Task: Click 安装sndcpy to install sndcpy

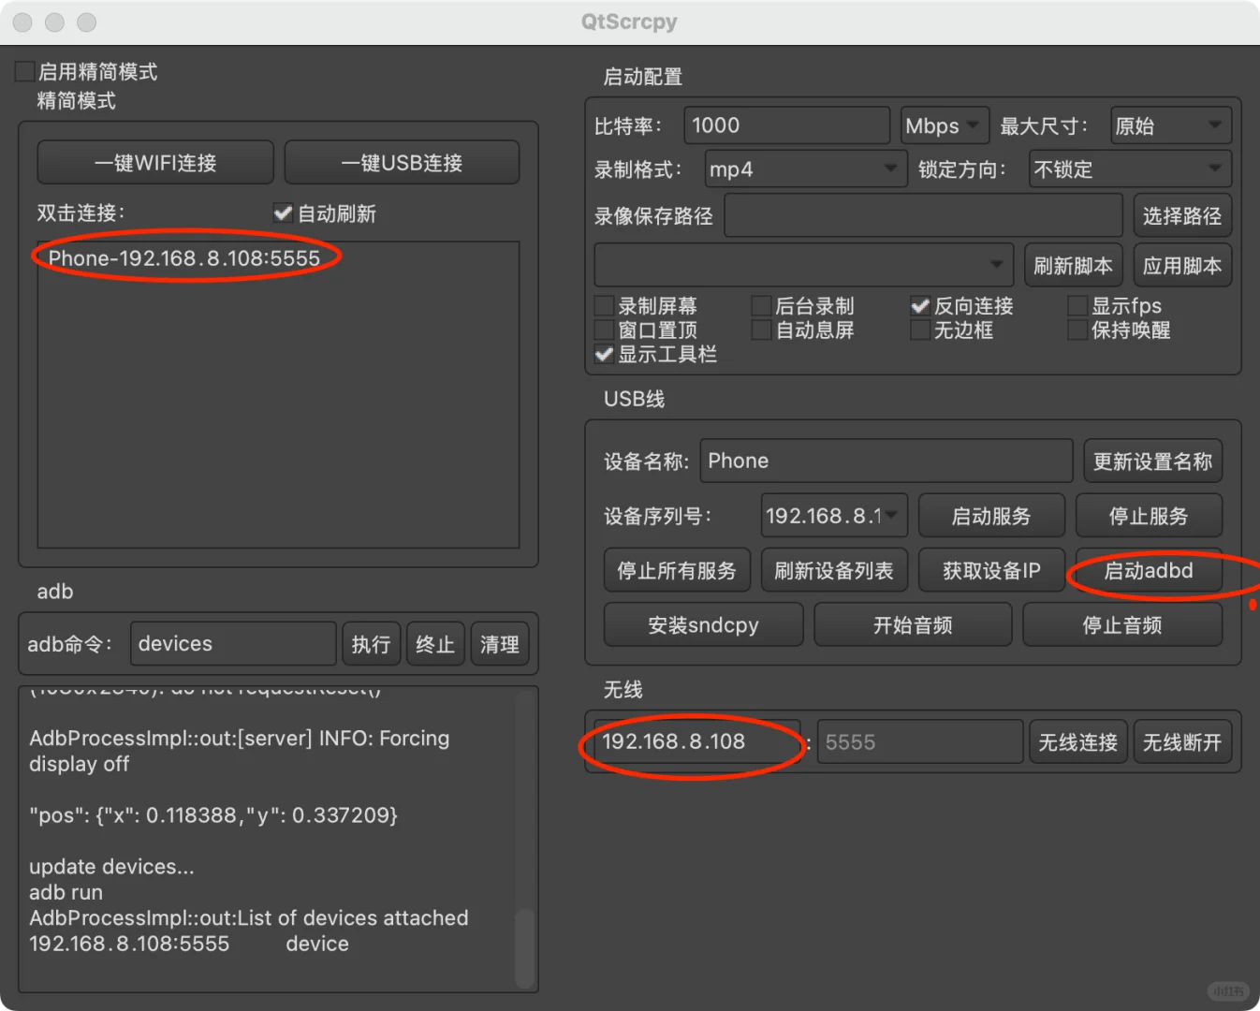Action: (703, 624)
